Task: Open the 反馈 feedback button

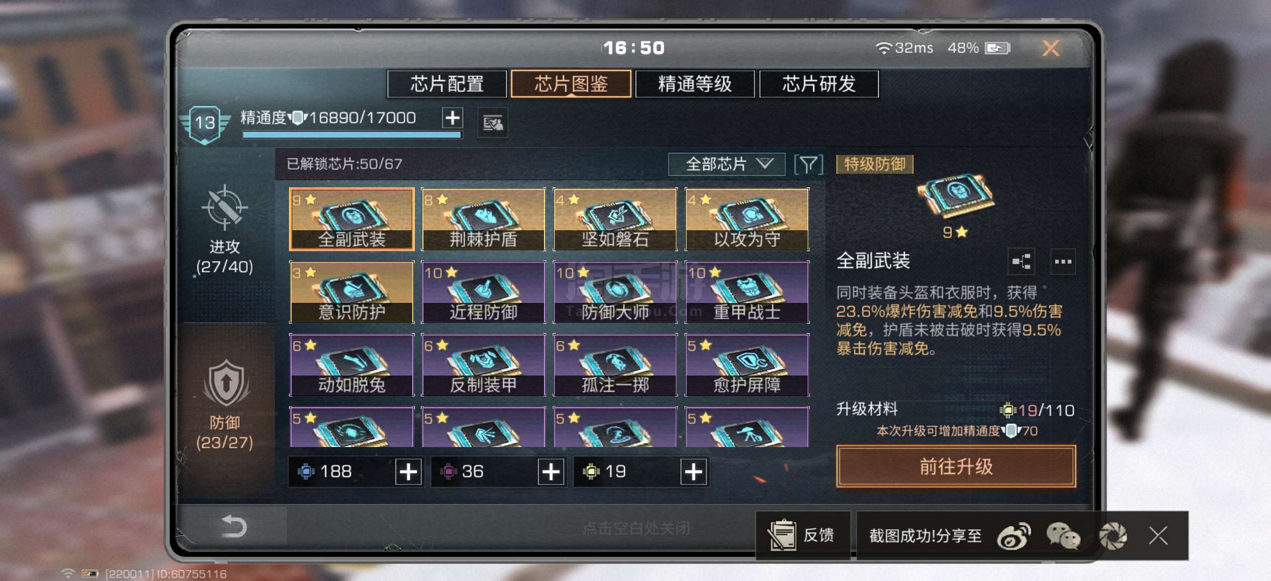Action: click(x=803, y=535)
